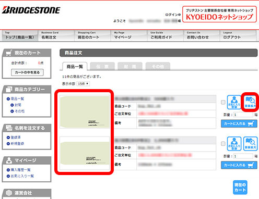Switch to the 封筒 tab

tap(130, 66)
